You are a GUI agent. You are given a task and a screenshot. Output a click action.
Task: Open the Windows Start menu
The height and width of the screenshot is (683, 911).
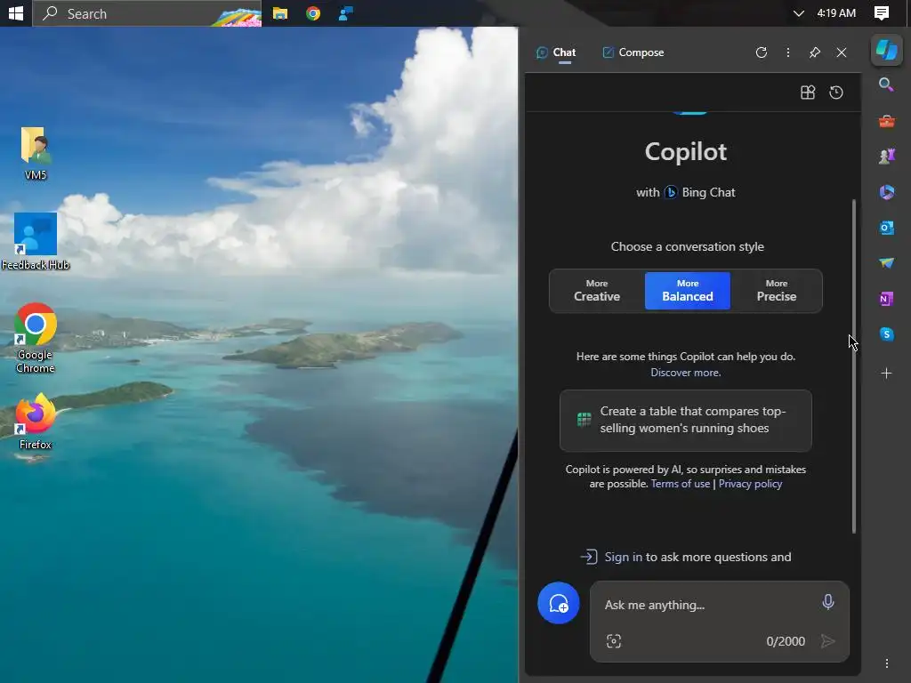tap(16, 12)
